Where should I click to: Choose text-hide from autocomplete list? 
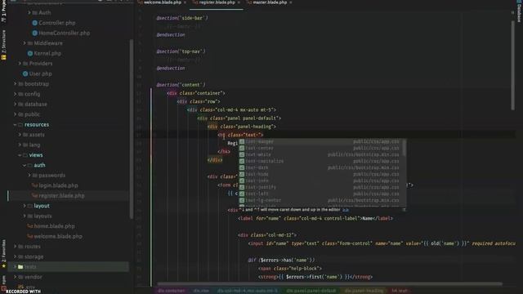(322, 174)
